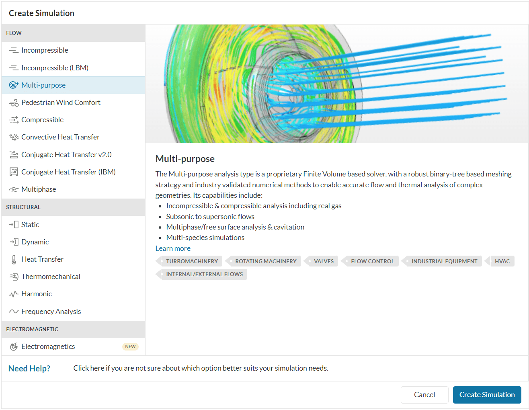The height and width of the screenshot is (410, 529).
Task: Select the Electromagnetics icon
Action: point(14,346)
